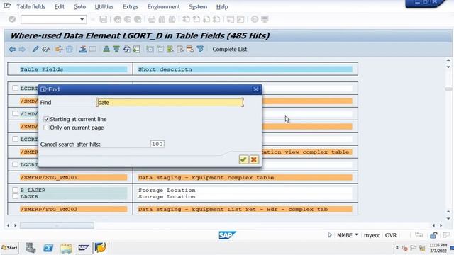Uncheck Starting at current line
The height and width of the screenshot is (255, 454).
pos(46,119)
